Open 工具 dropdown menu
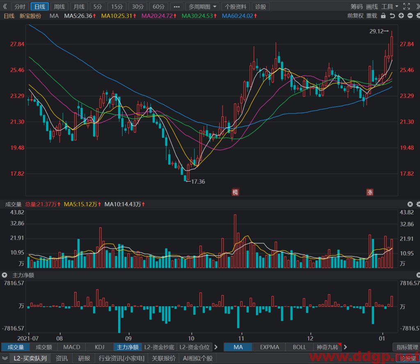 point(390,7)
